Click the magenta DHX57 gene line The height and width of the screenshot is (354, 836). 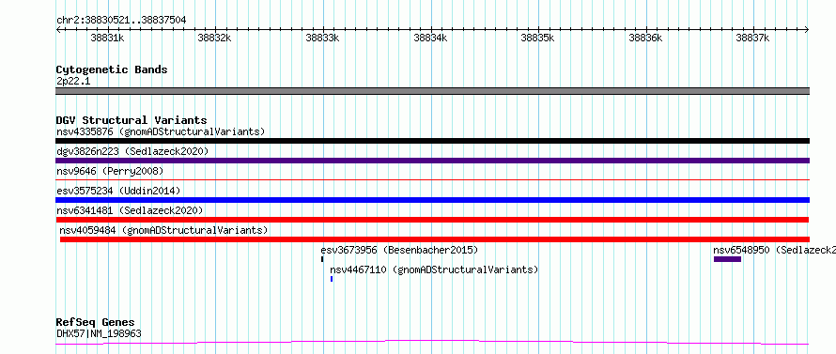coord(432,343)
